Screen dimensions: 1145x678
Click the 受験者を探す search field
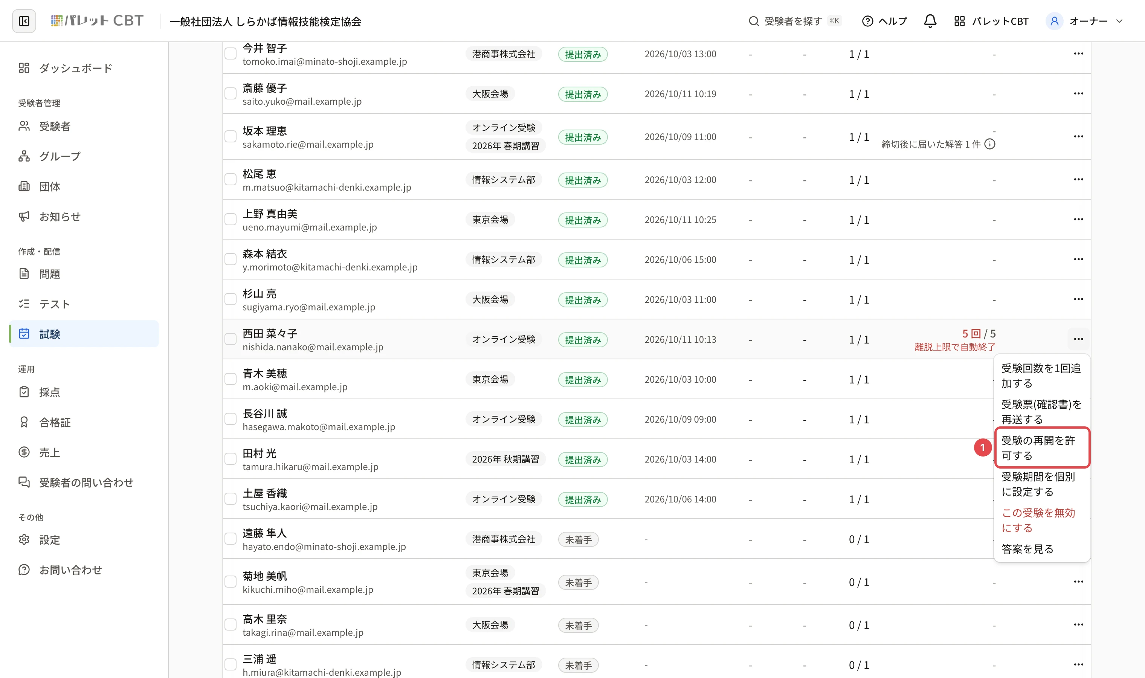[795, 21]
